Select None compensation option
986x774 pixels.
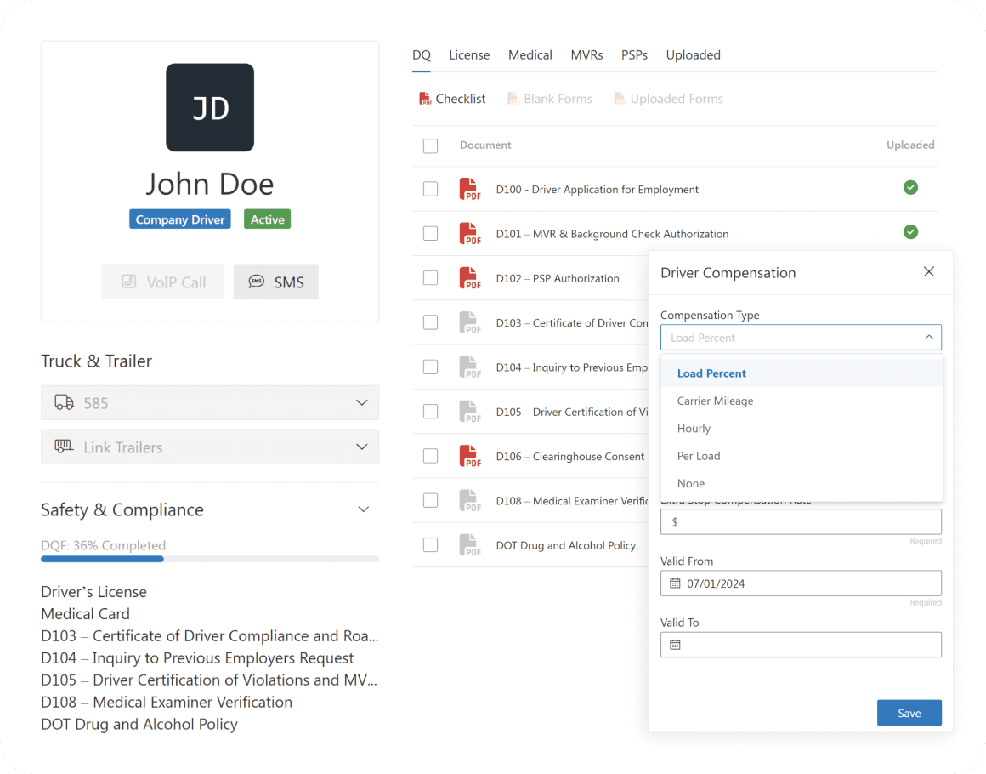802,483
